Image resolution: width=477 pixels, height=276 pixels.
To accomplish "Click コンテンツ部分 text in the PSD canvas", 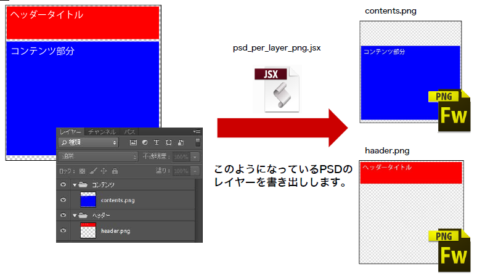I will [43, 51].
